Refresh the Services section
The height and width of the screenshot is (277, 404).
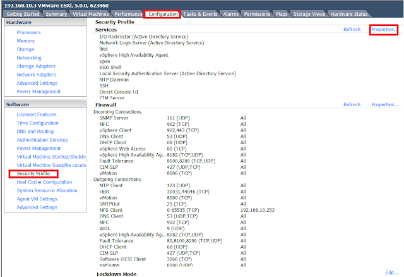click(352, 30)
